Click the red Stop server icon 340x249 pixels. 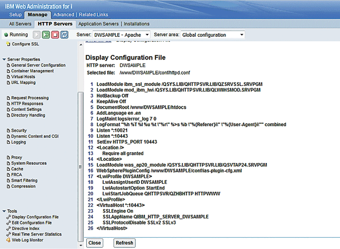[56, 35]
